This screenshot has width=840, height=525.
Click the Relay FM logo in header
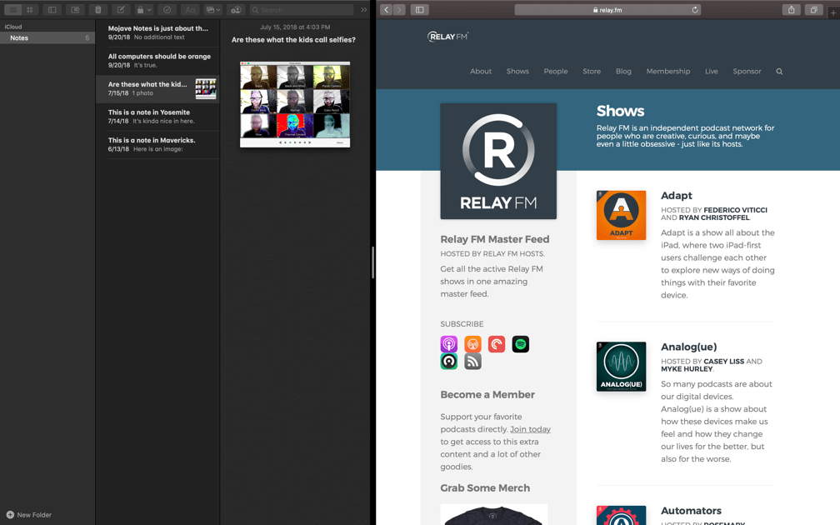pos(447,37)
